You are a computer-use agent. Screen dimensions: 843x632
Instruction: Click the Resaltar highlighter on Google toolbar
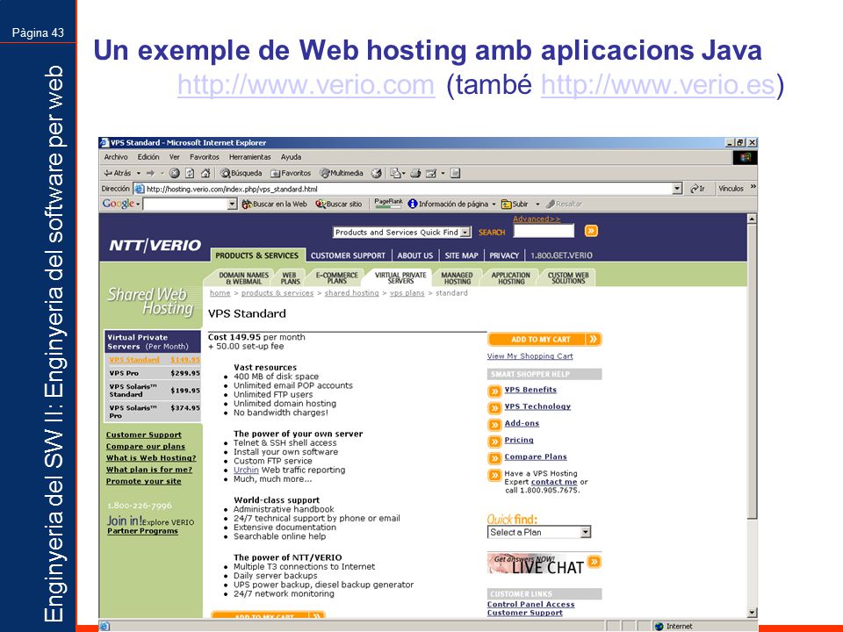(x=564, y=205)
